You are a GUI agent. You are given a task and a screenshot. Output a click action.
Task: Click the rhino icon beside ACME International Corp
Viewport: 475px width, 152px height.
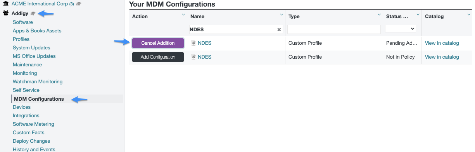coord(79,4)
